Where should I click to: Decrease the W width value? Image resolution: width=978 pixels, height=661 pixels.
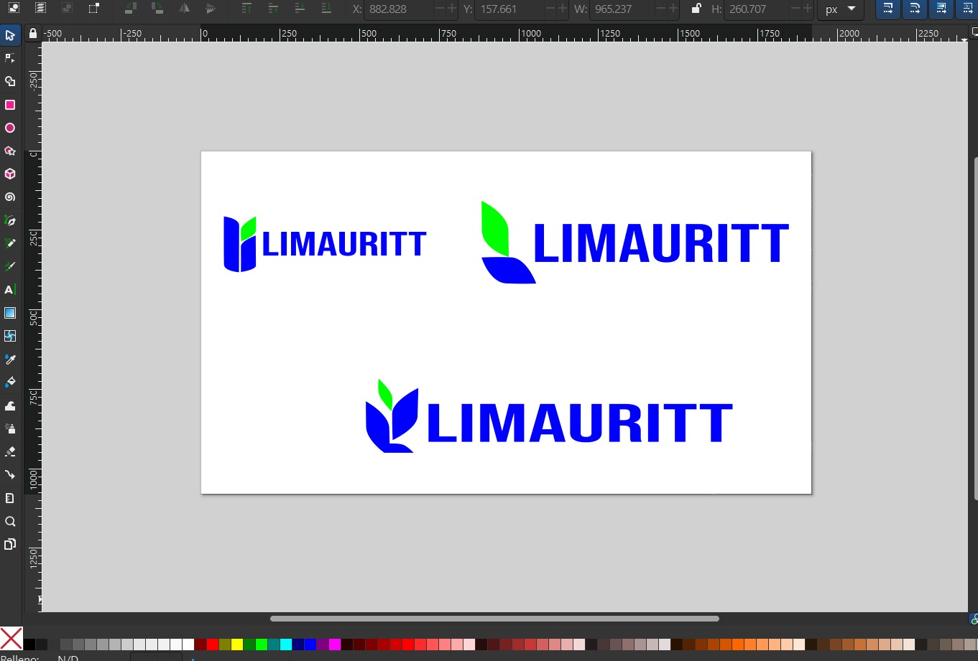pos(659,9)
